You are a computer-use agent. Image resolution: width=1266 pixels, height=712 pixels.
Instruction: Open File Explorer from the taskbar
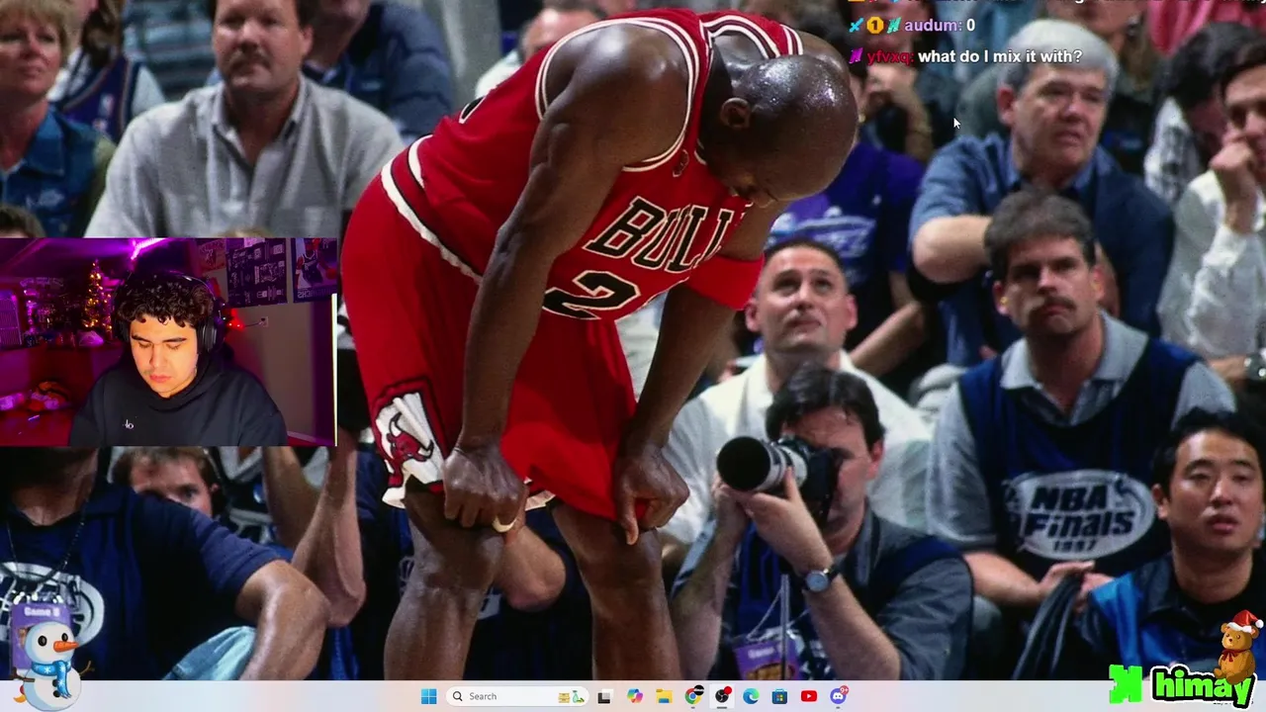pyautogui.click(x=664, y=696)
